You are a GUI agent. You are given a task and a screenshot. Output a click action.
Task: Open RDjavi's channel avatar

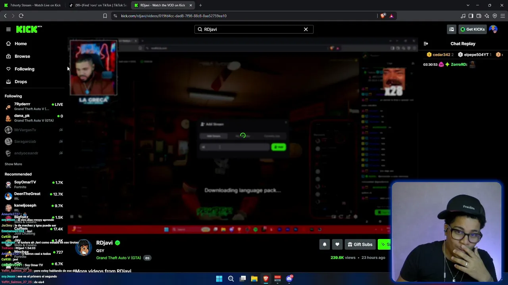click(x=84, y=248)
